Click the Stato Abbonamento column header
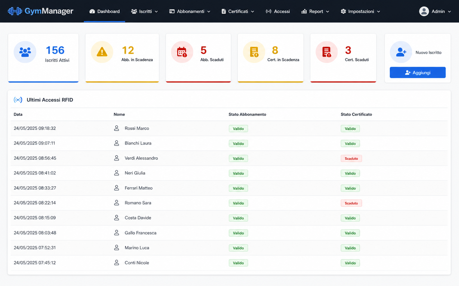 (x=247, y=114)
